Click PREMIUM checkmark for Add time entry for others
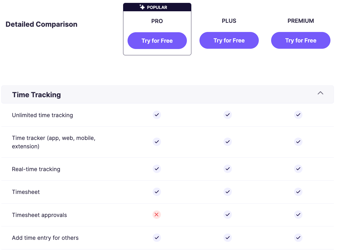Image resolution: width=337 pixels, height=250 pixels. [x=298, y=238]
